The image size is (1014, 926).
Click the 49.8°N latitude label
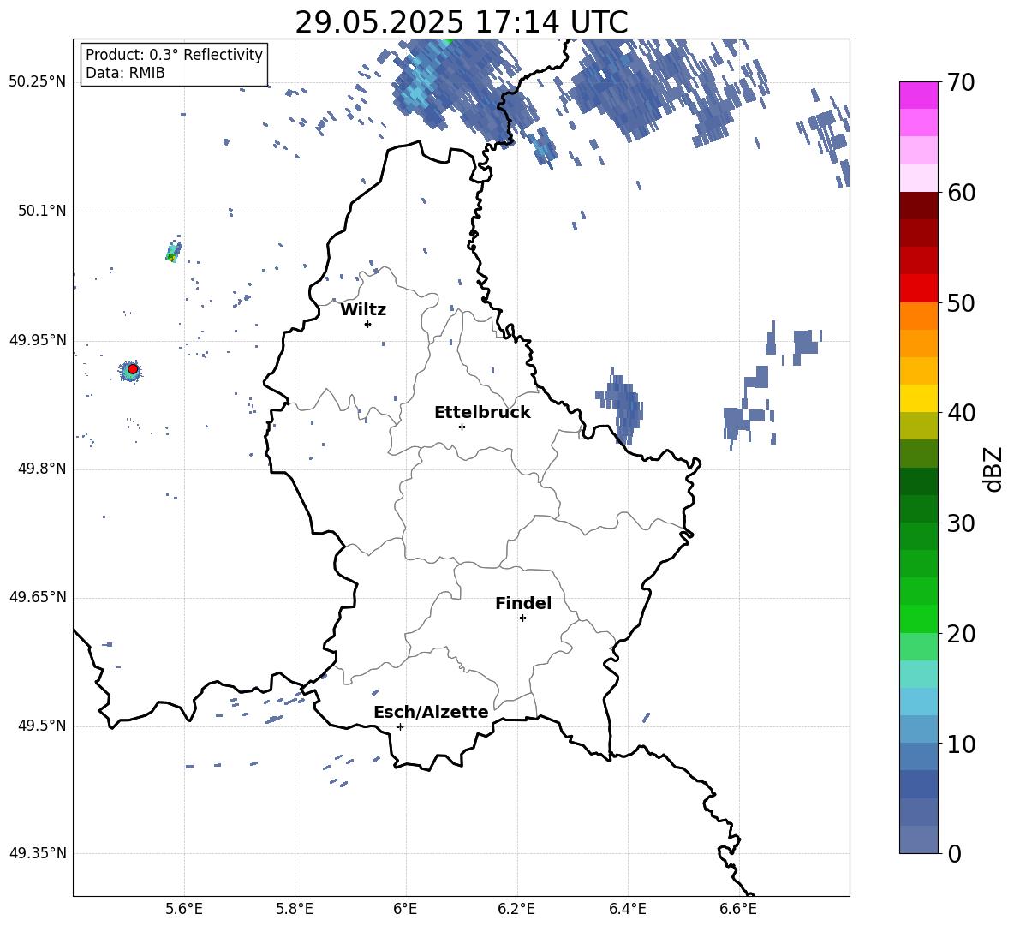[42, 469]
